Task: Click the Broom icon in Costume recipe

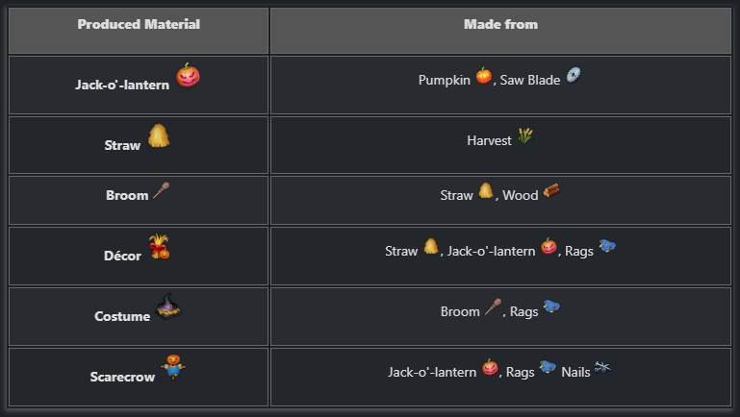Action: point(492,308)
